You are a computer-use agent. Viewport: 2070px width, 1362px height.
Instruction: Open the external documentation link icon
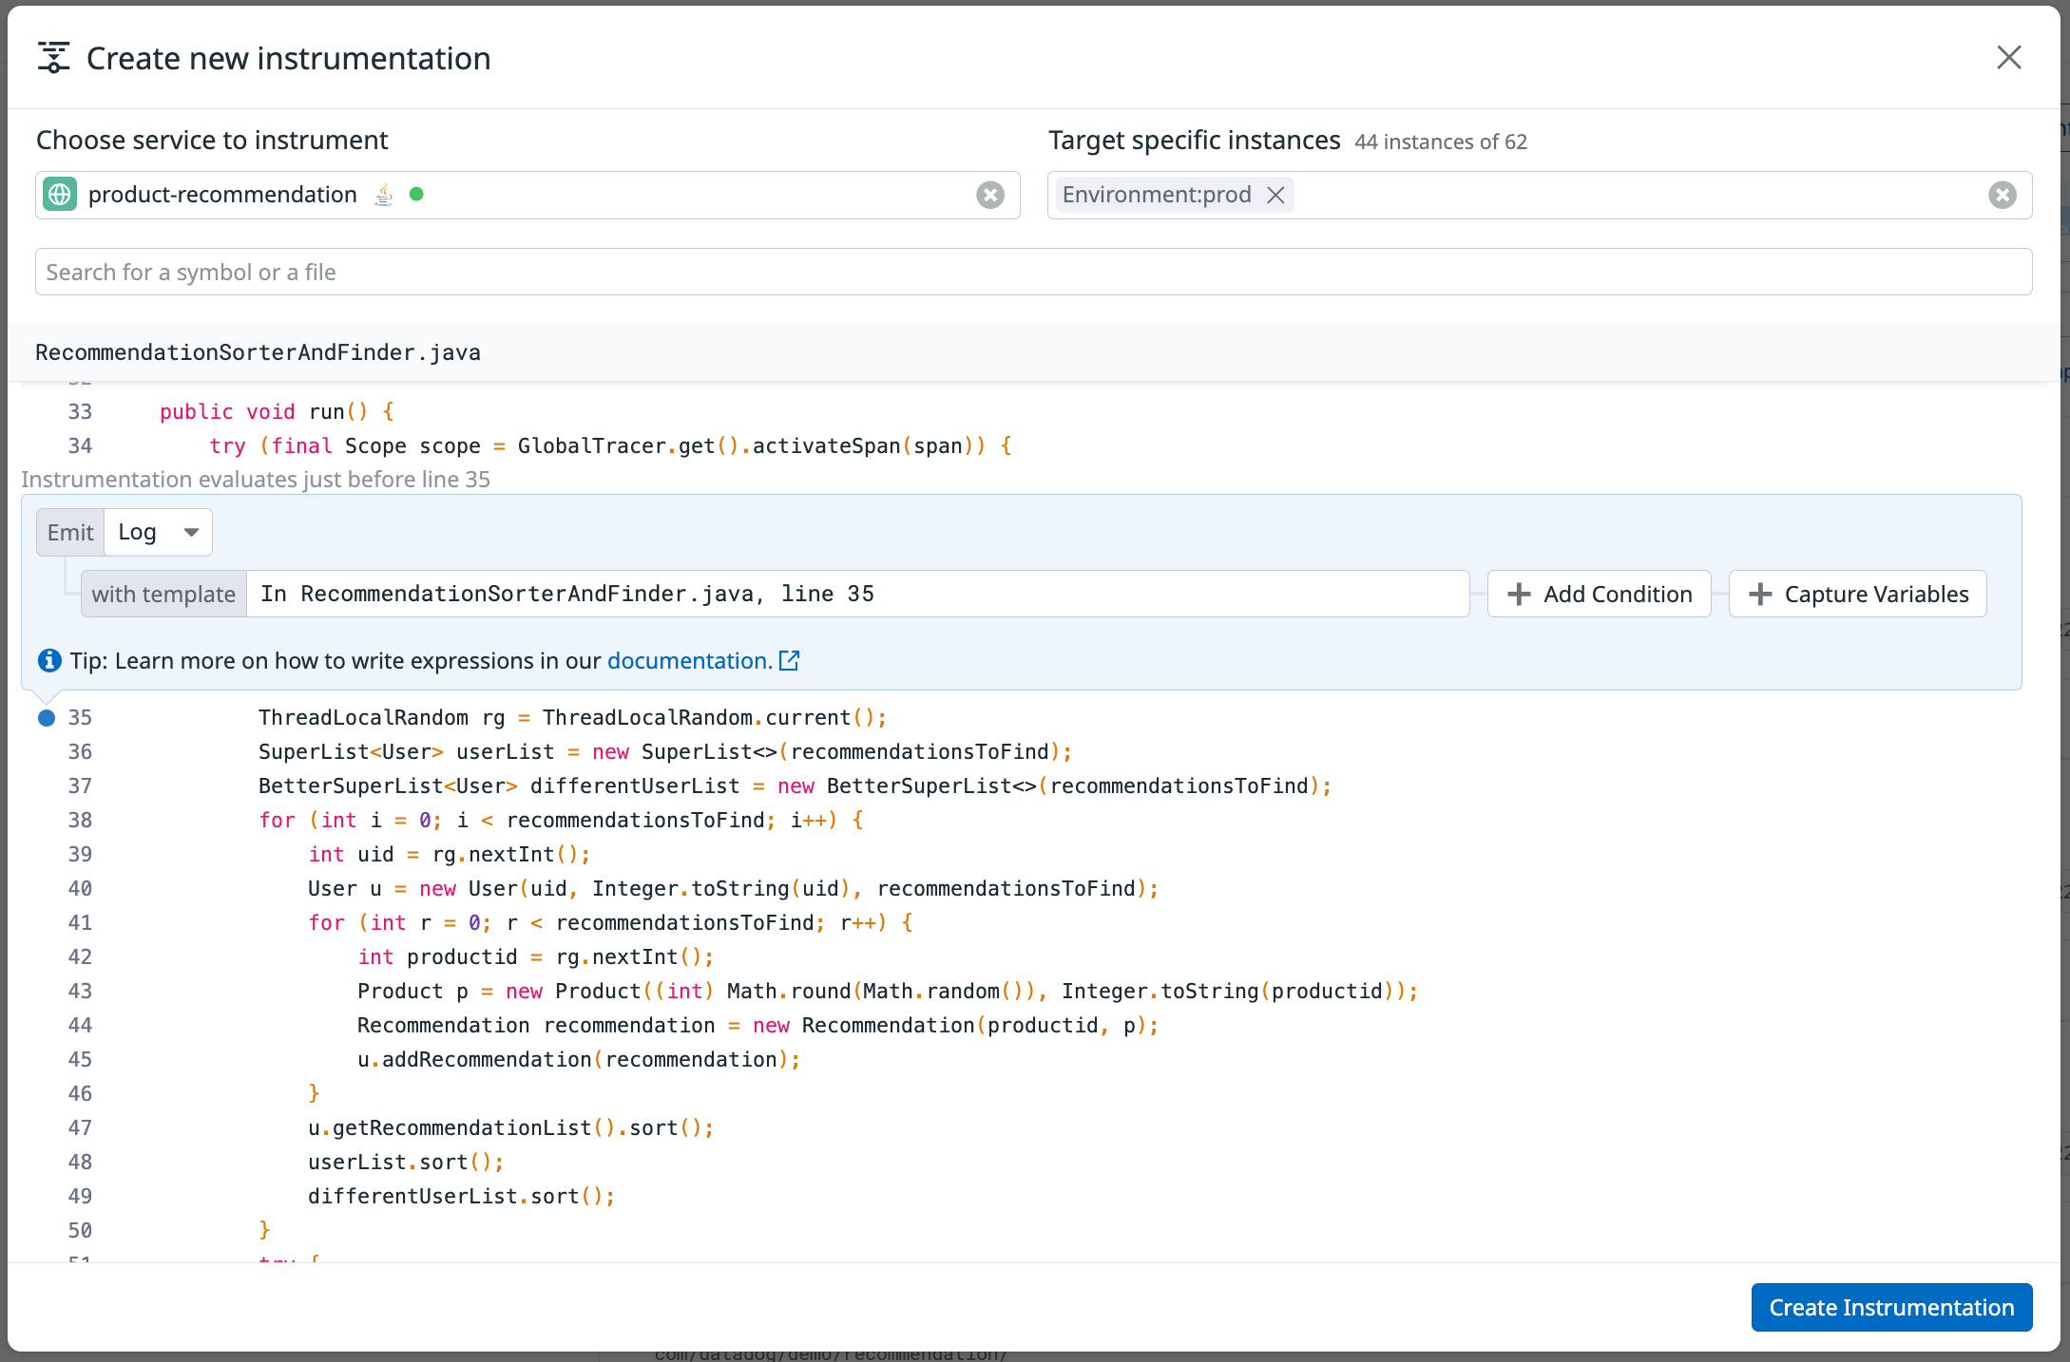tap(789, 660)
